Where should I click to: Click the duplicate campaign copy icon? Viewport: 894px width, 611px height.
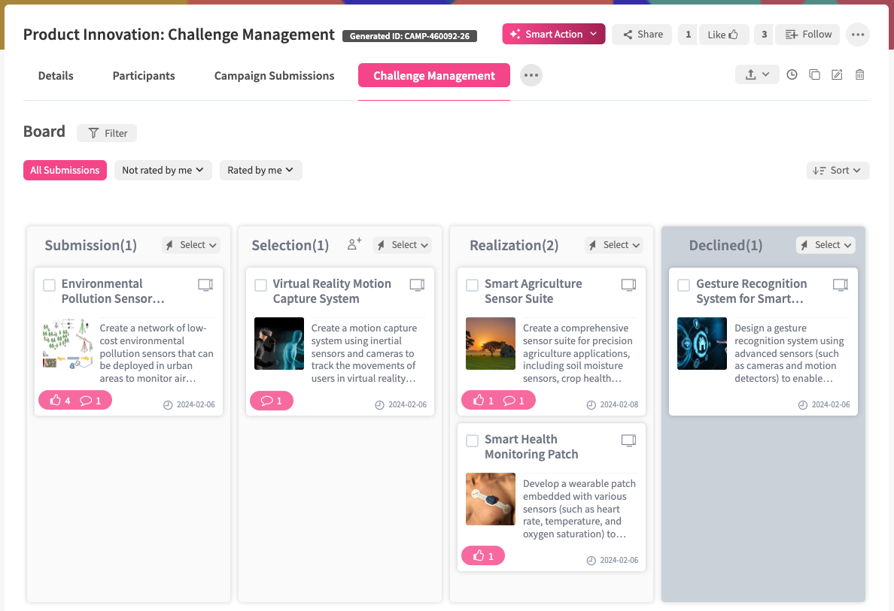point(814,75)
